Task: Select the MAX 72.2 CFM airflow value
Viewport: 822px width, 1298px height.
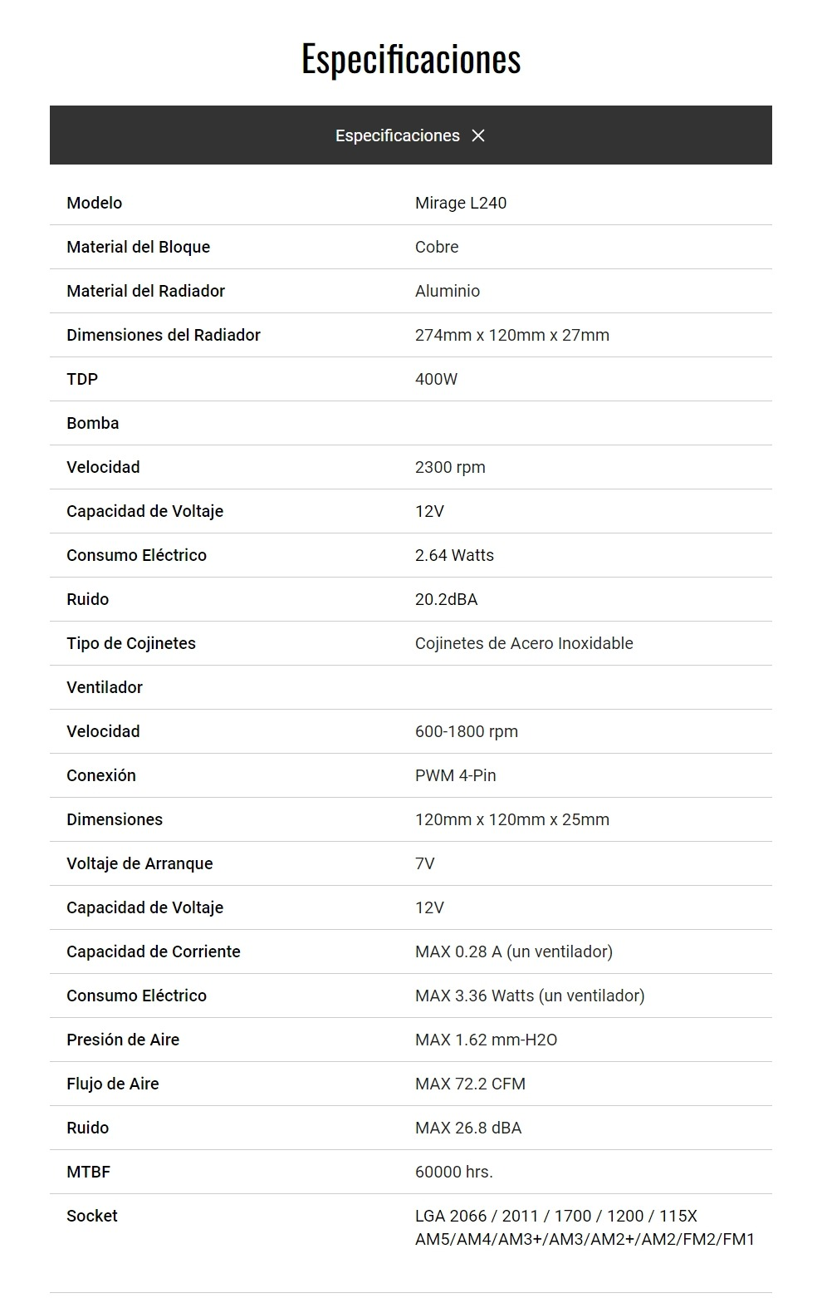Action: (x=470, y=1084)
